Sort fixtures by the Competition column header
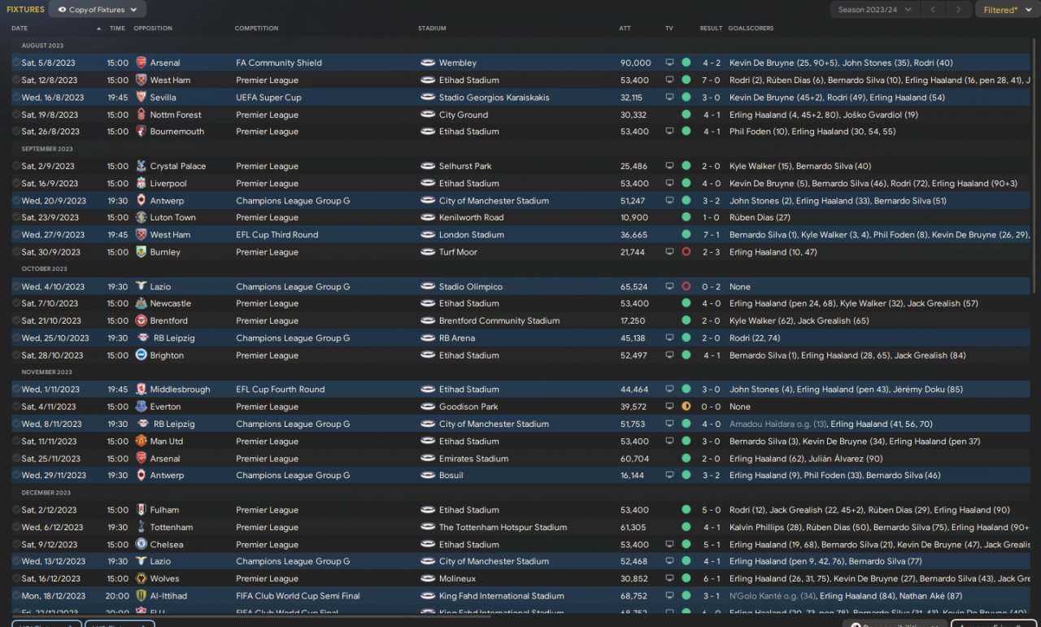Image resolution: width=1041 pixels, height=627 pixels. point(257,28)
